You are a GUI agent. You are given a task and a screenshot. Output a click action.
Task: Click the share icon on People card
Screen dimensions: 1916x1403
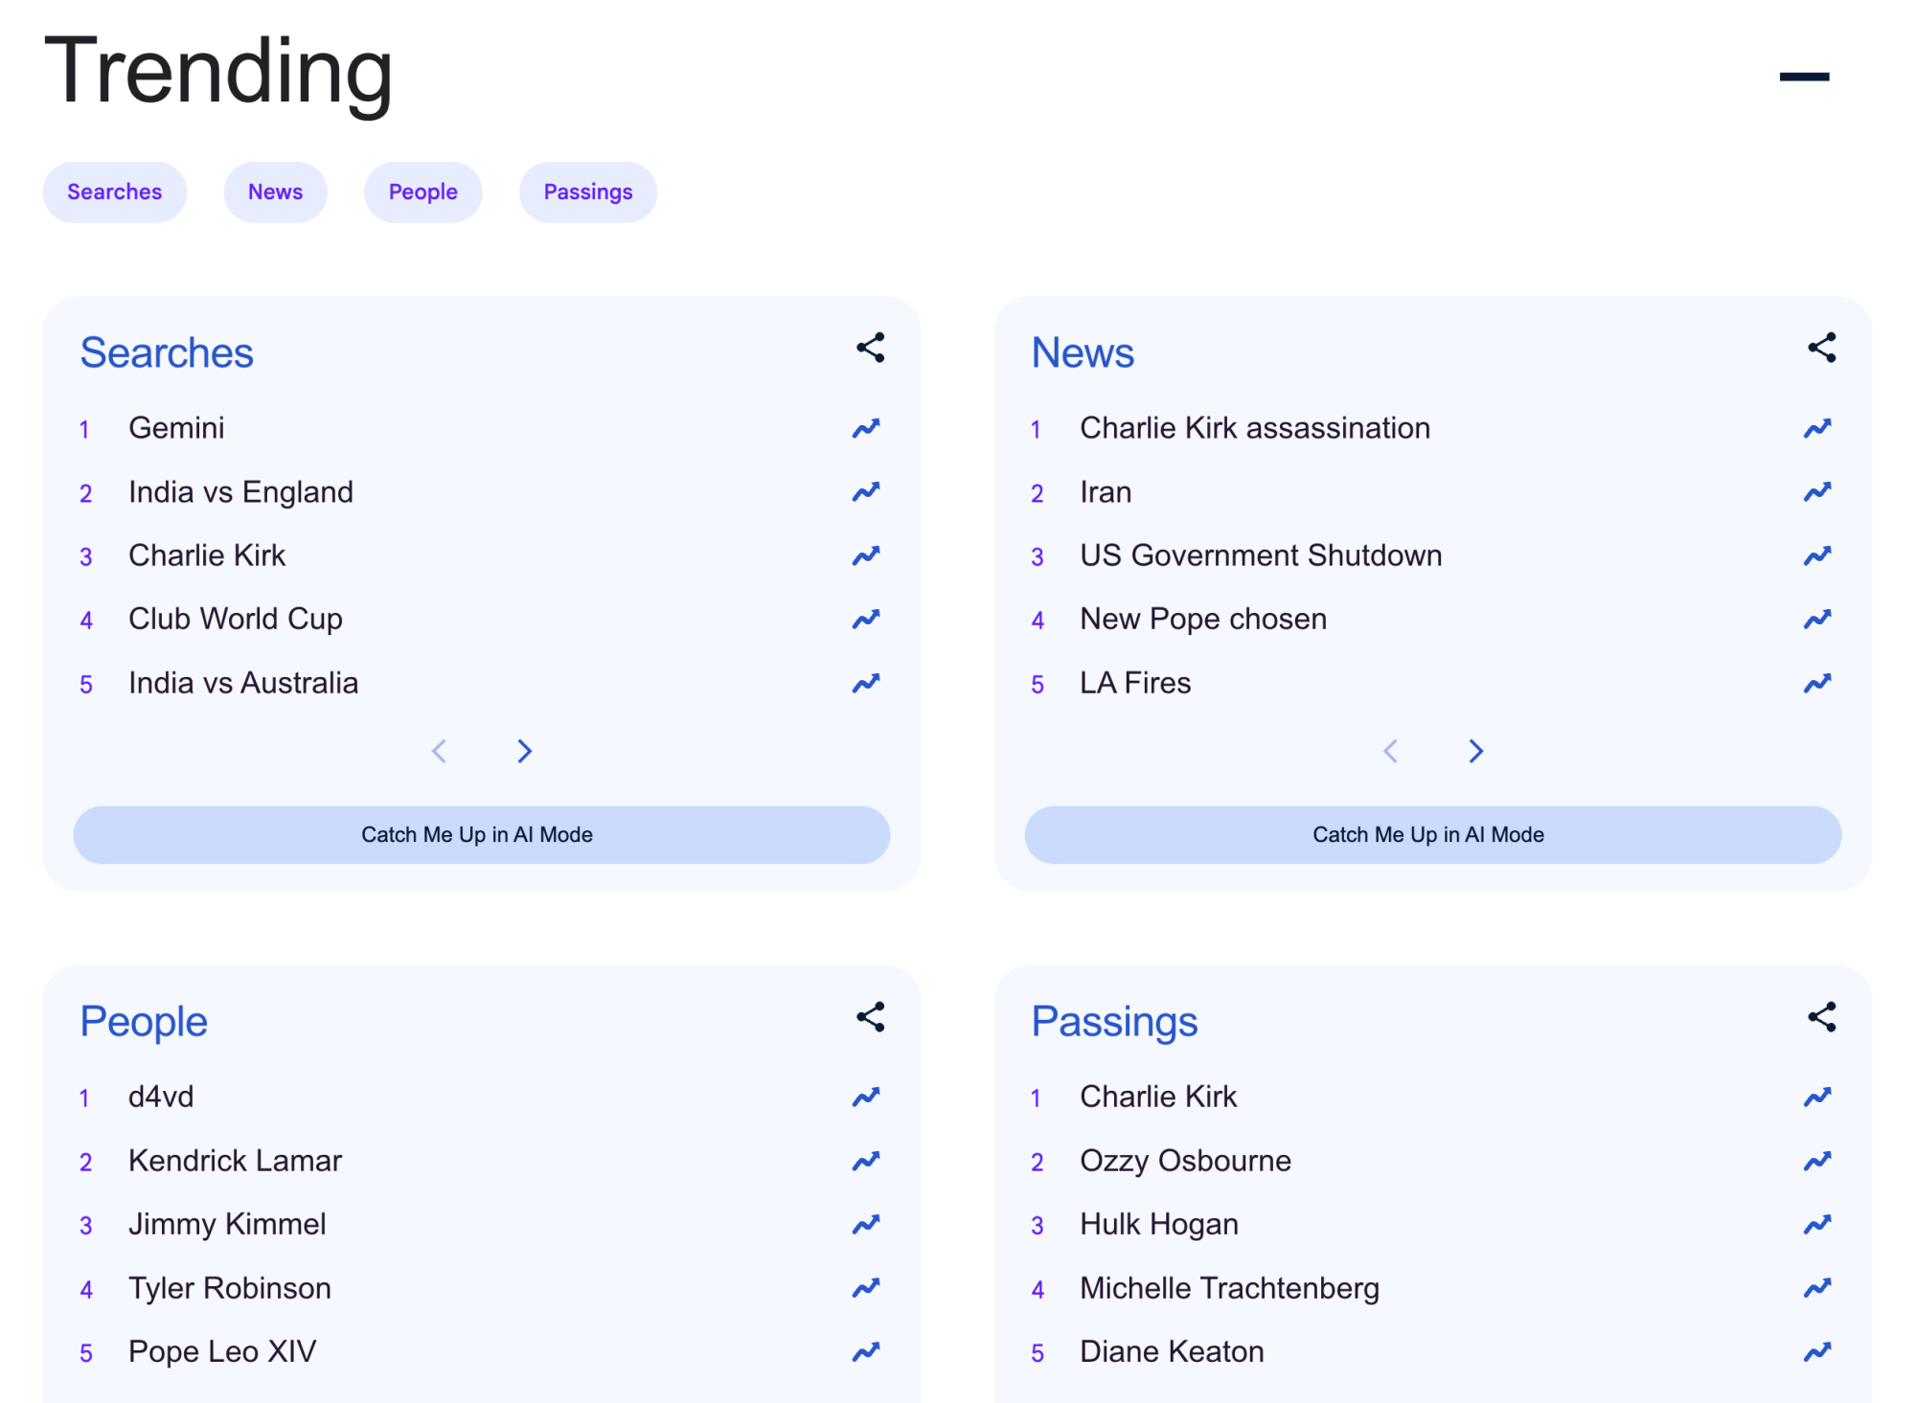870,1017
